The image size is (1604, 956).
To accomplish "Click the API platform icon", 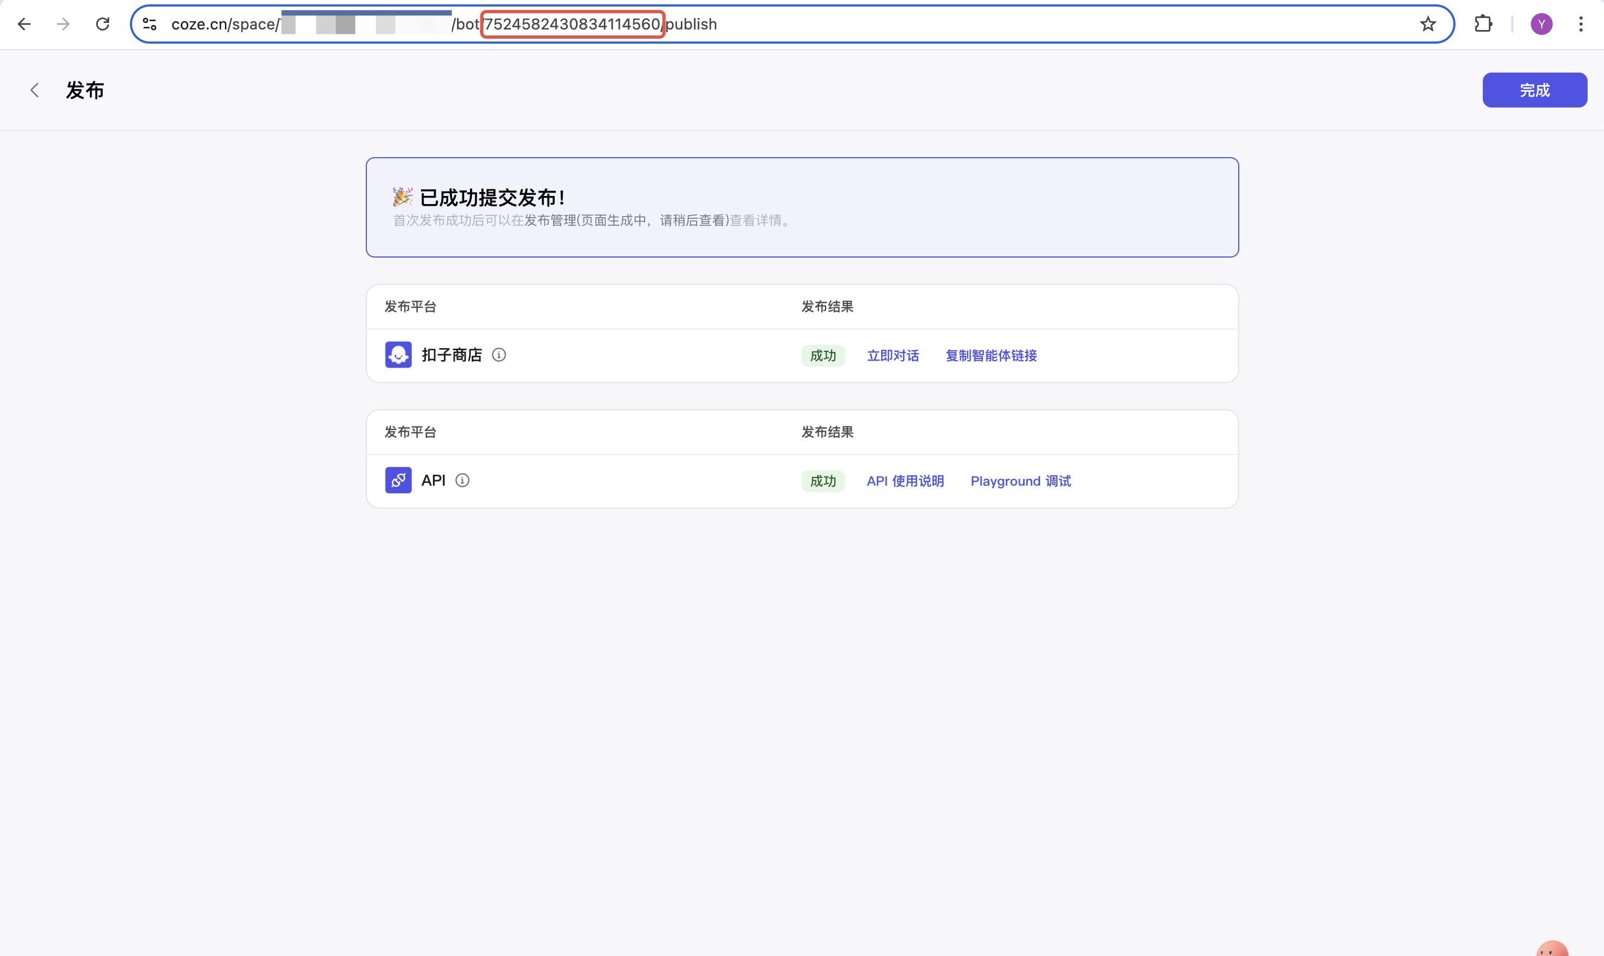I will coord(398,481).
